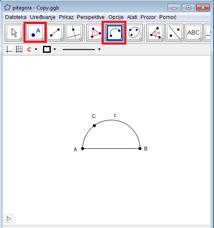Click the black color swatch square
The width and height of the screenshot is (214, 228).
click(x=47, y=49)
